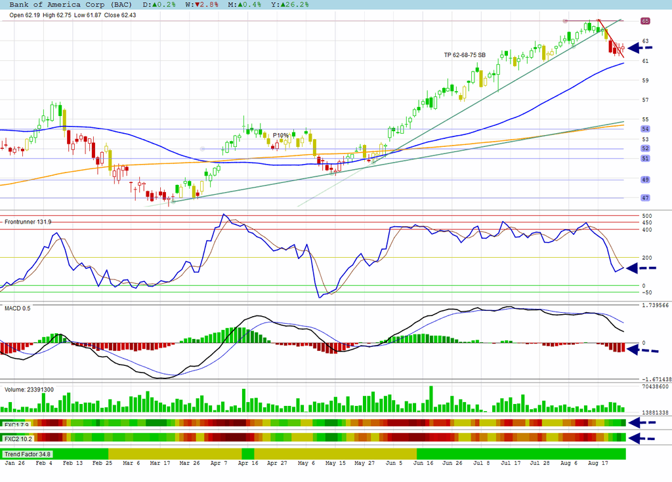Click the 1.739566 MACD upper scale value

pyautogui.click(x=656, y=306)
